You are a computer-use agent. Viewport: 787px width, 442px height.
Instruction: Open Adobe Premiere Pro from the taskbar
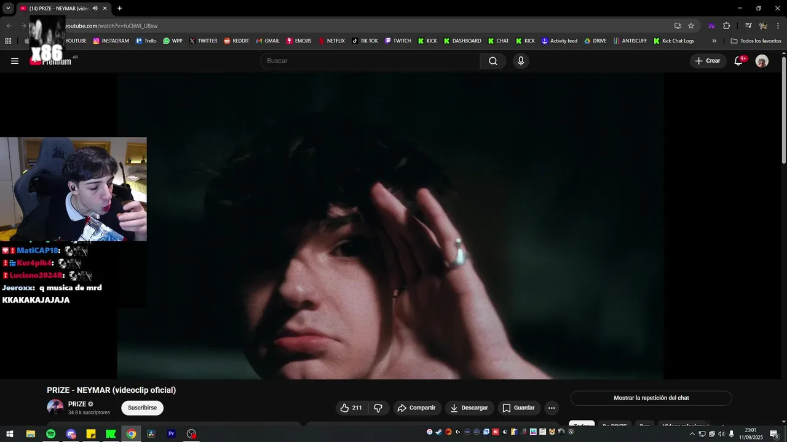point(172,434)
